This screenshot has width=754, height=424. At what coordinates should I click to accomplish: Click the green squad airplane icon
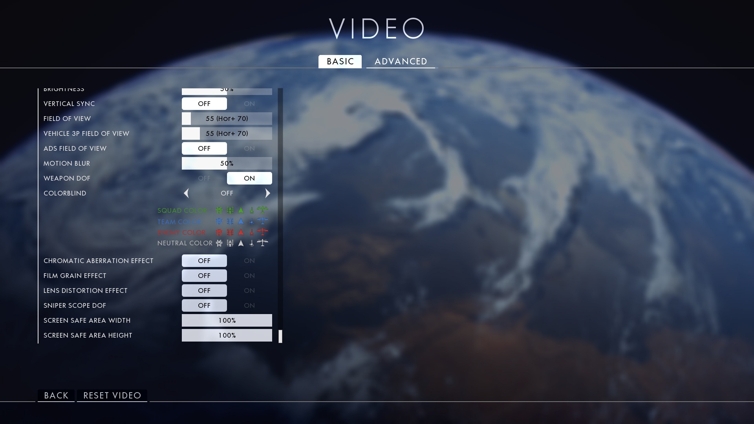pos(263,210)
